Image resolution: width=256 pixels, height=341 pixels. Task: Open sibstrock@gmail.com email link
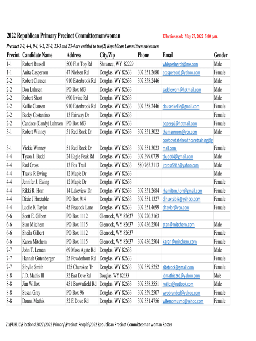click(x=178, y=267)
